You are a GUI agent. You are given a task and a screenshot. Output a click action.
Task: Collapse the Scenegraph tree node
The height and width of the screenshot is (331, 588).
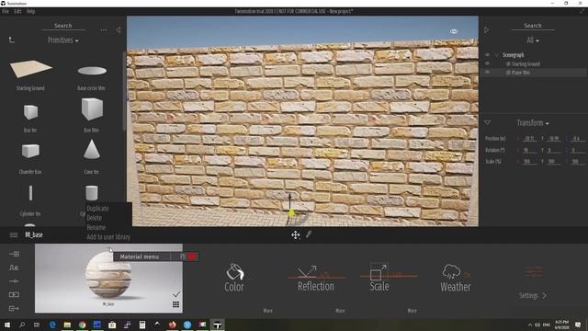(x=497, y=55)
